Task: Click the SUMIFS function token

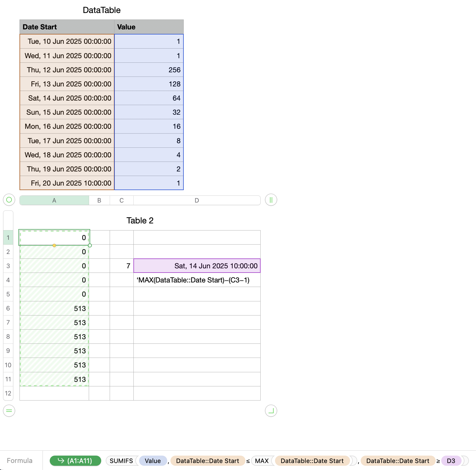Action: [x=121, y=461]
